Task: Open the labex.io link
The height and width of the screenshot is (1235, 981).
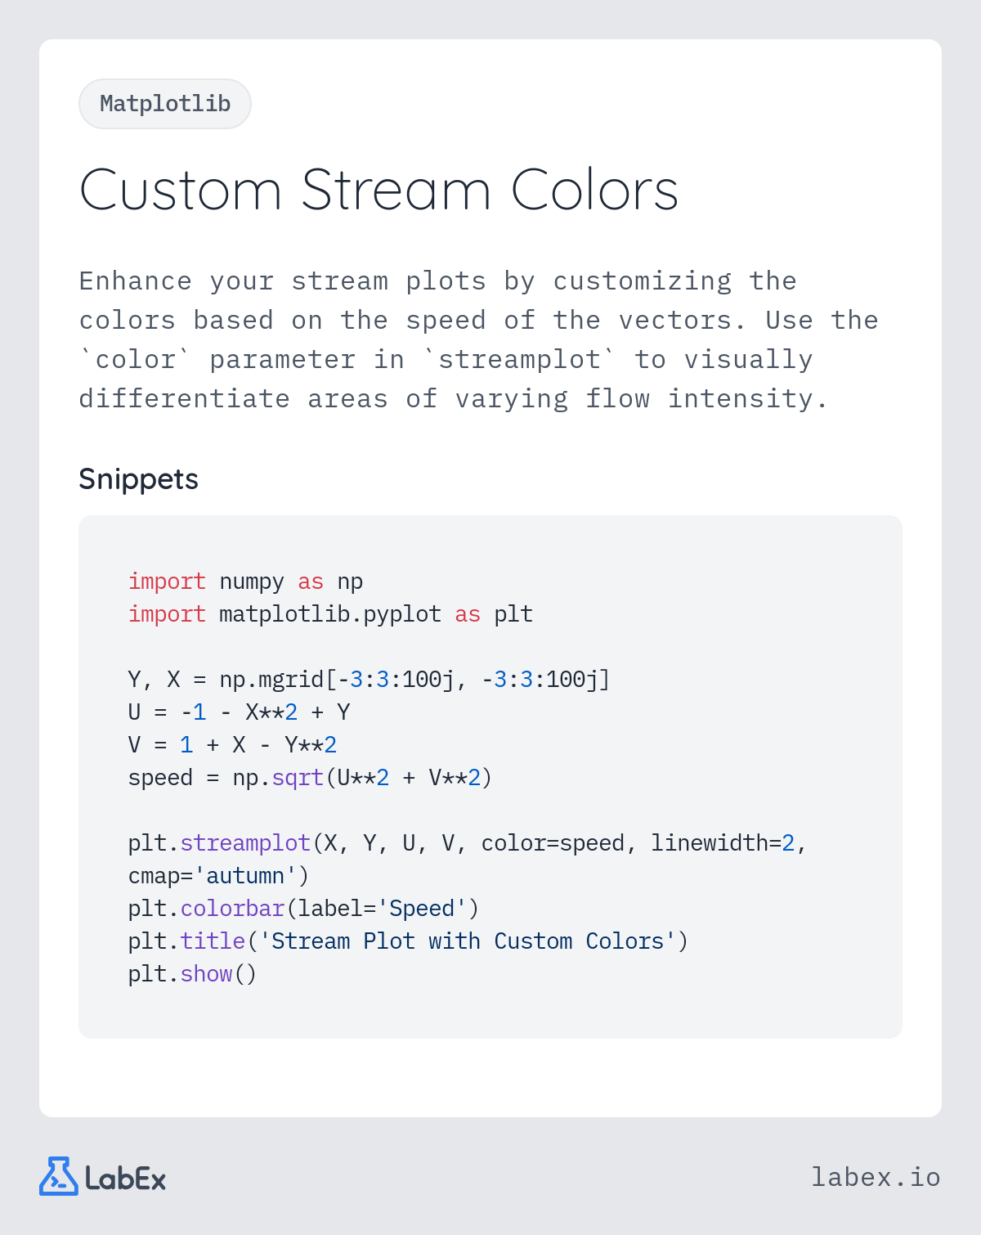Action: [876, 1177]
